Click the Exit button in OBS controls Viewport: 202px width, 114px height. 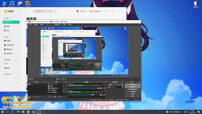tap(133, 96)
